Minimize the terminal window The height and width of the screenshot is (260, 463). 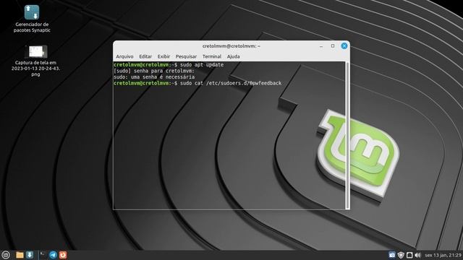321,46
